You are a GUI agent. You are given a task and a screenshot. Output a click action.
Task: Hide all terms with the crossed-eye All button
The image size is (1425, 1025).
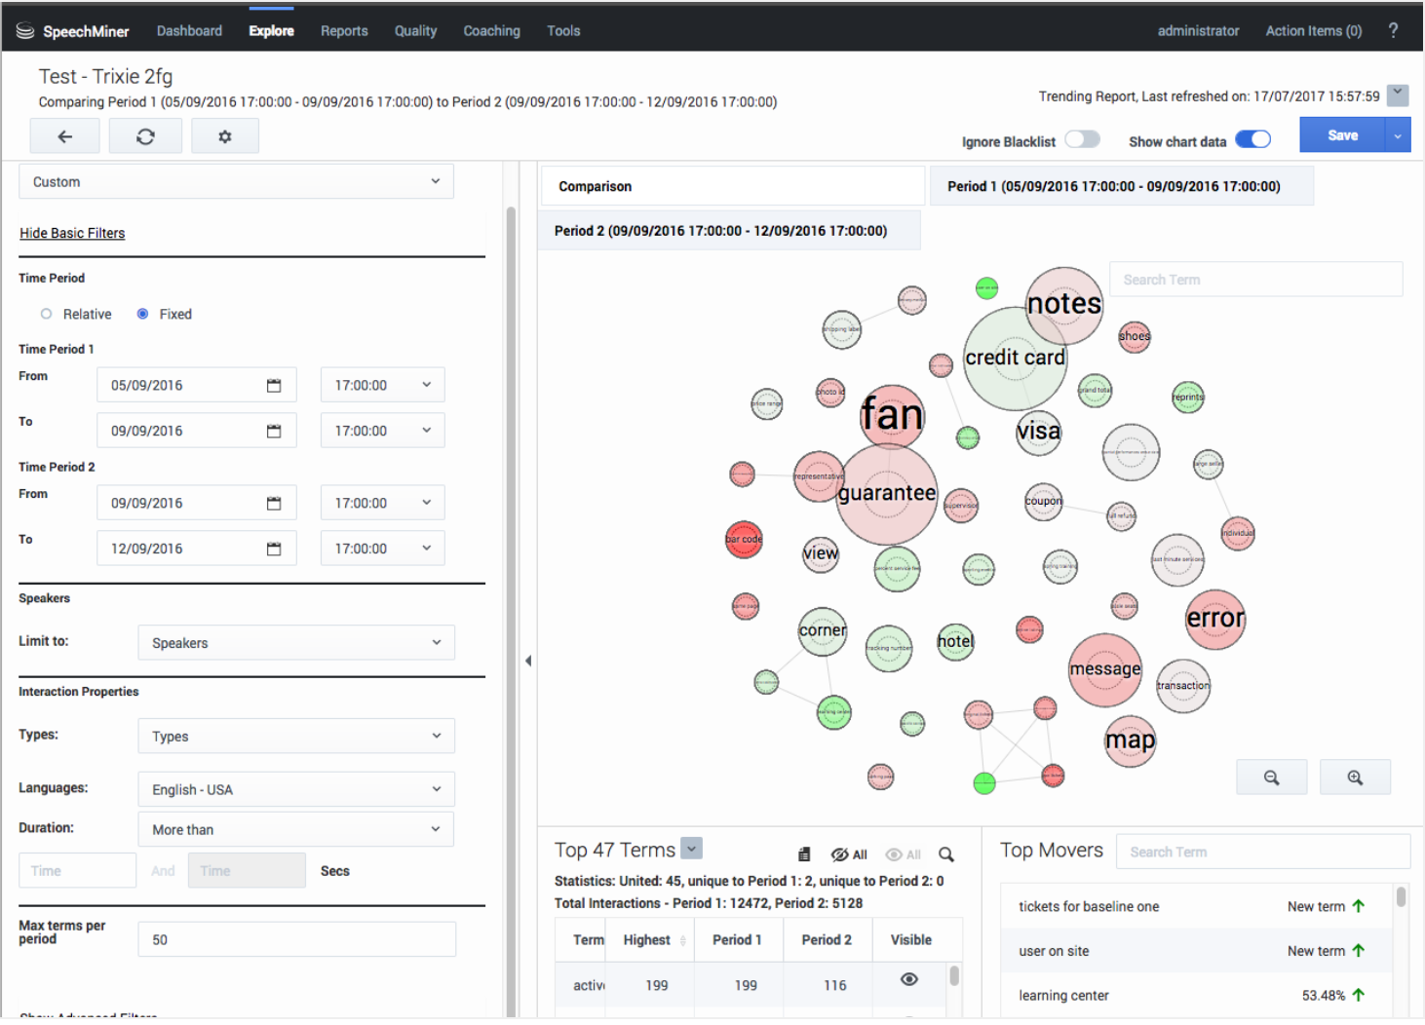tap(849, 854)
